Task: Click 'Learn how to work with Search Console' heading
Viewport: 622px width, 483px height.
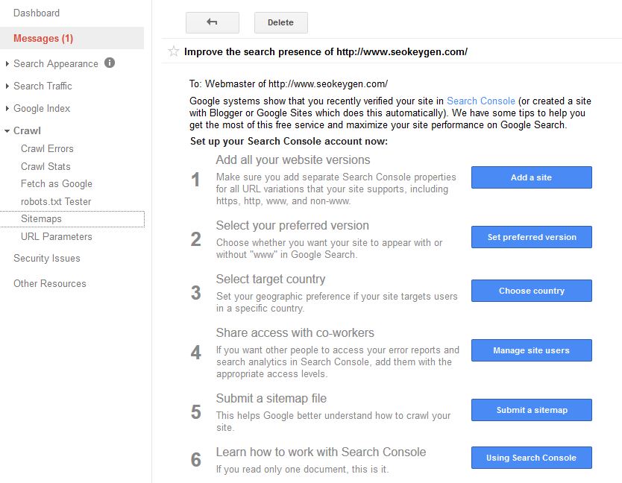Action: click(x=321, y=452)
